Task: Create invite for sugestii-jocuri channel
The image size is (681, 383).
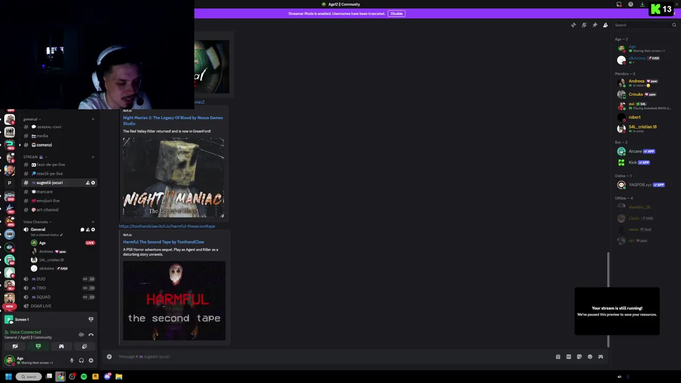Action: (88, 182)
